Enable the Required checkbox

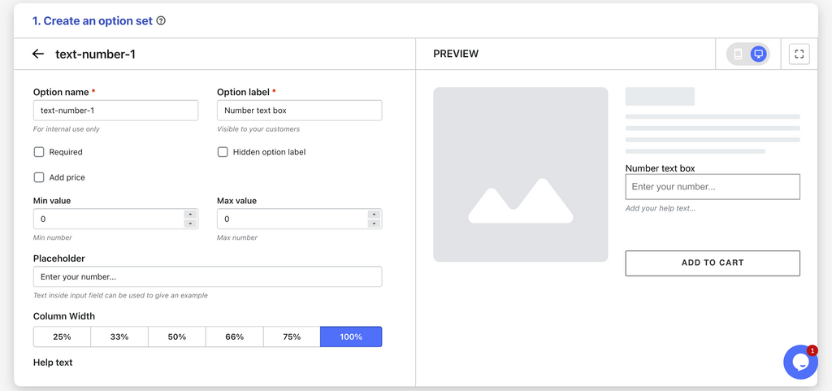(x=39, y=152)
